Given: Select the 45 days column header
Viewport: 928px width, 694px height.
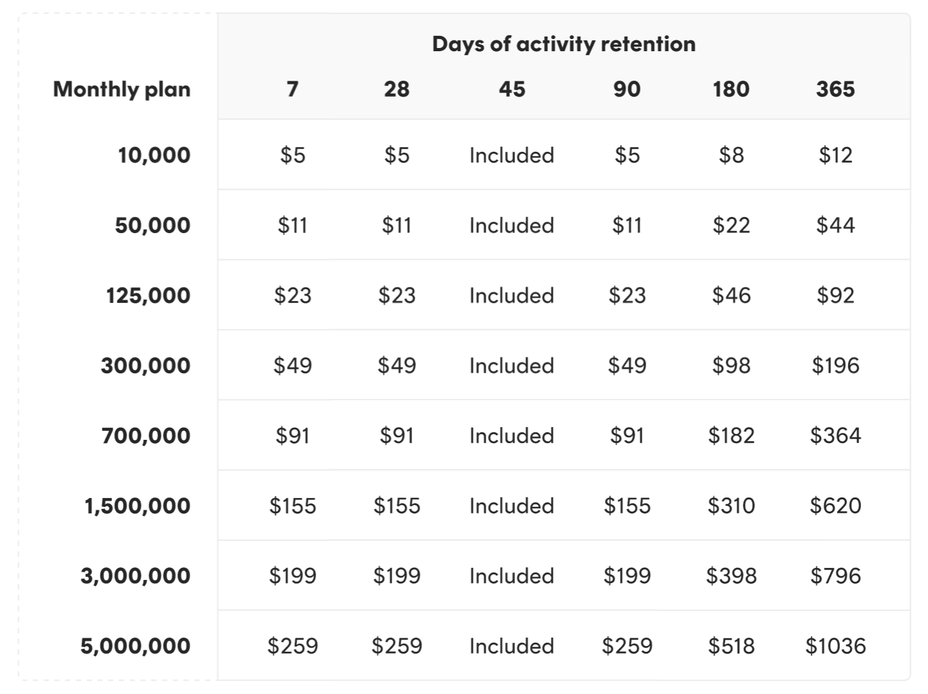Looking at the screenshot, I should pos(512,89).
